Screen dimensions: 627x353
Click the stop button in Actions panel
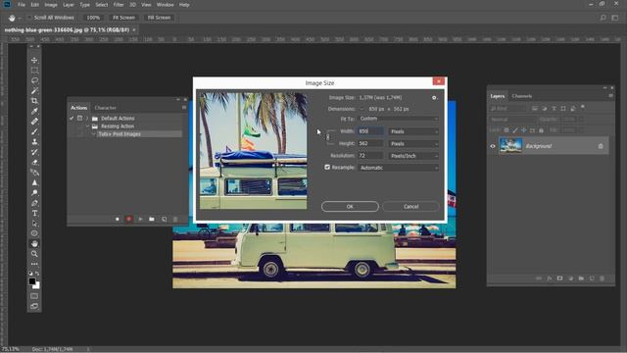(118, 219)
